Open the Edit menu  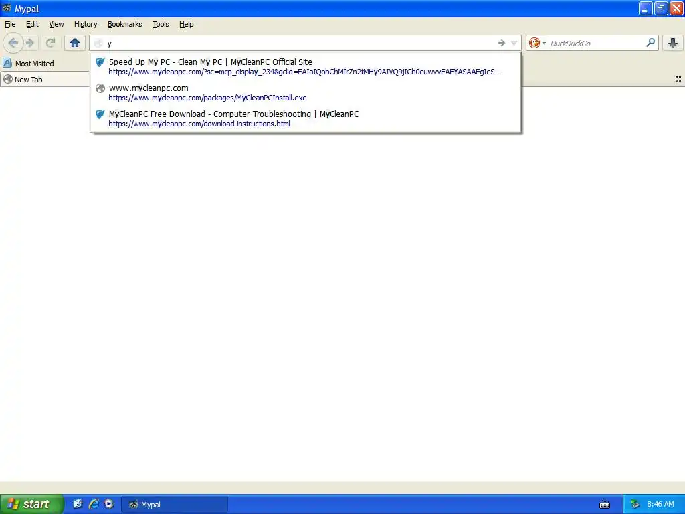[32, 24]
